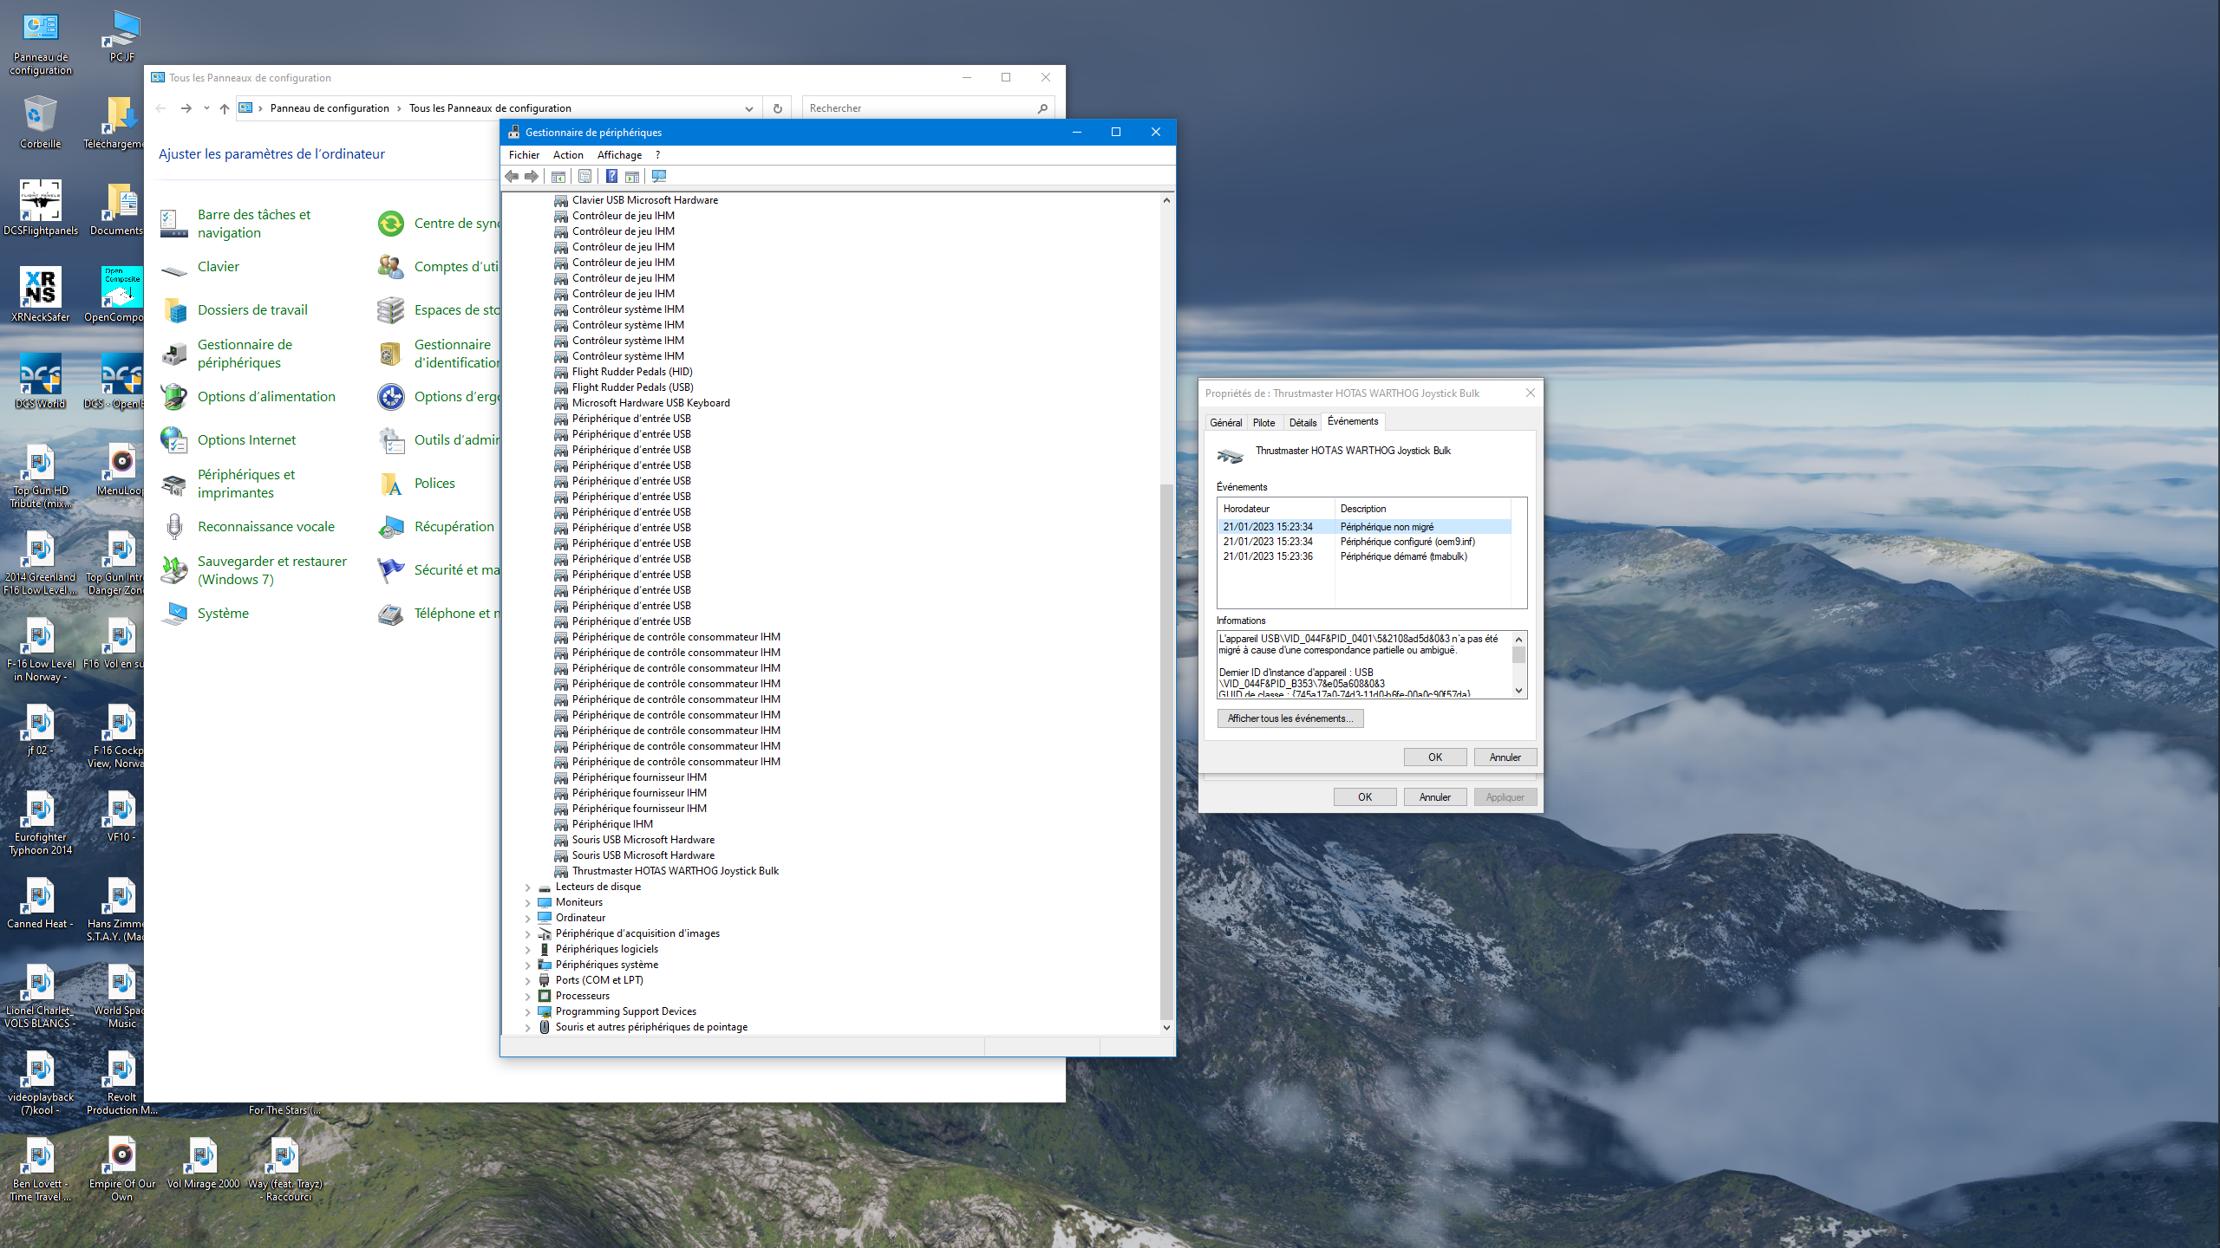Expand the Périphériques système node
2220x1248 pixels.
(528, 965)
